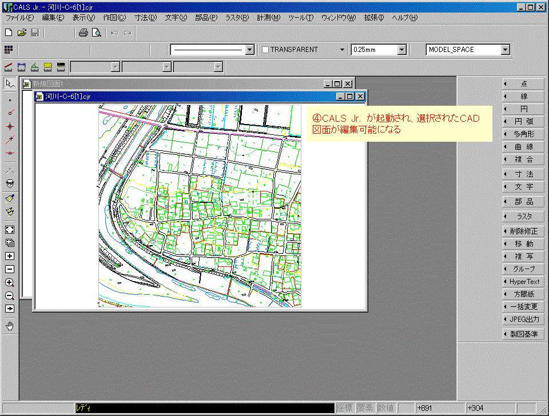Viewport: 549px width, 416px height.
Task: Click the 一括変更 panel button
Action: (523, 307)
